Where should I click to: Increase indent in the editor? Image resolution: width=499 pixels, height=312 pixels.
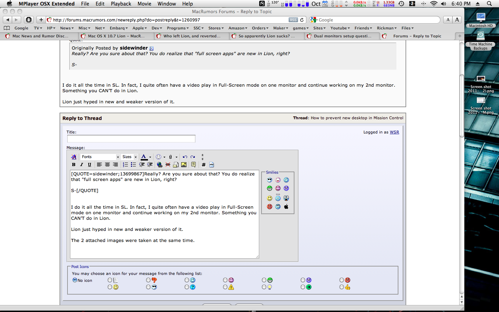pyautogui.click(x=150, y=165)
